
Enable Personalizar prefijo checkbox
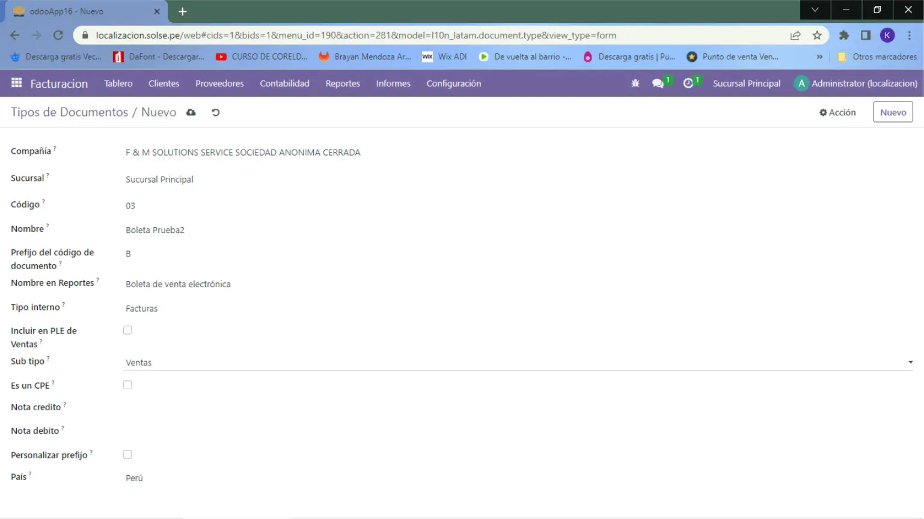point(127,455)
